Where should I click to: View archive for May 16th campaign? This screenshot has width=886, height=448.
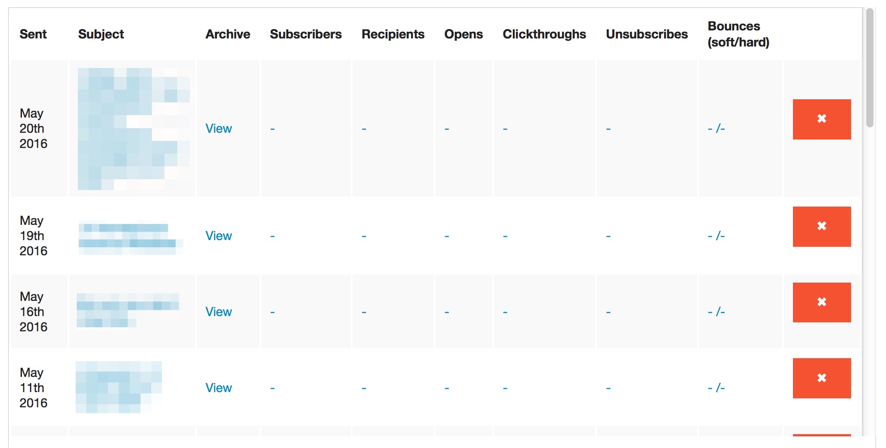pos(218,312)
